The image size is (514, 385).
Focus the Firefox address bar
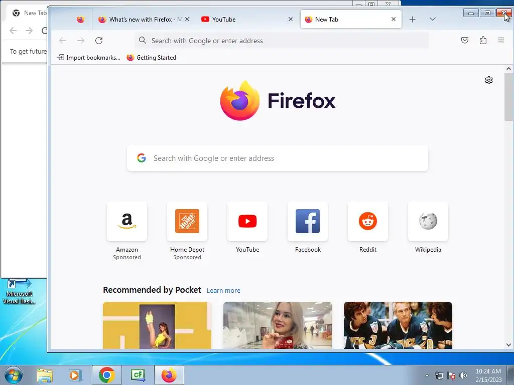(x=282, y=41)
